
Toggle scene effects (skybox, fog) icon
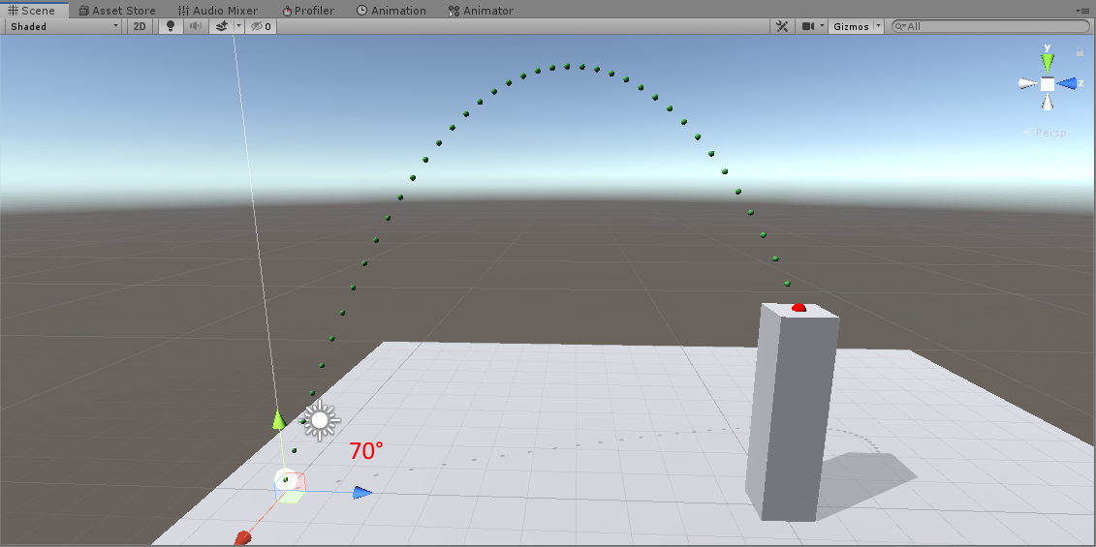coord(222,26)
